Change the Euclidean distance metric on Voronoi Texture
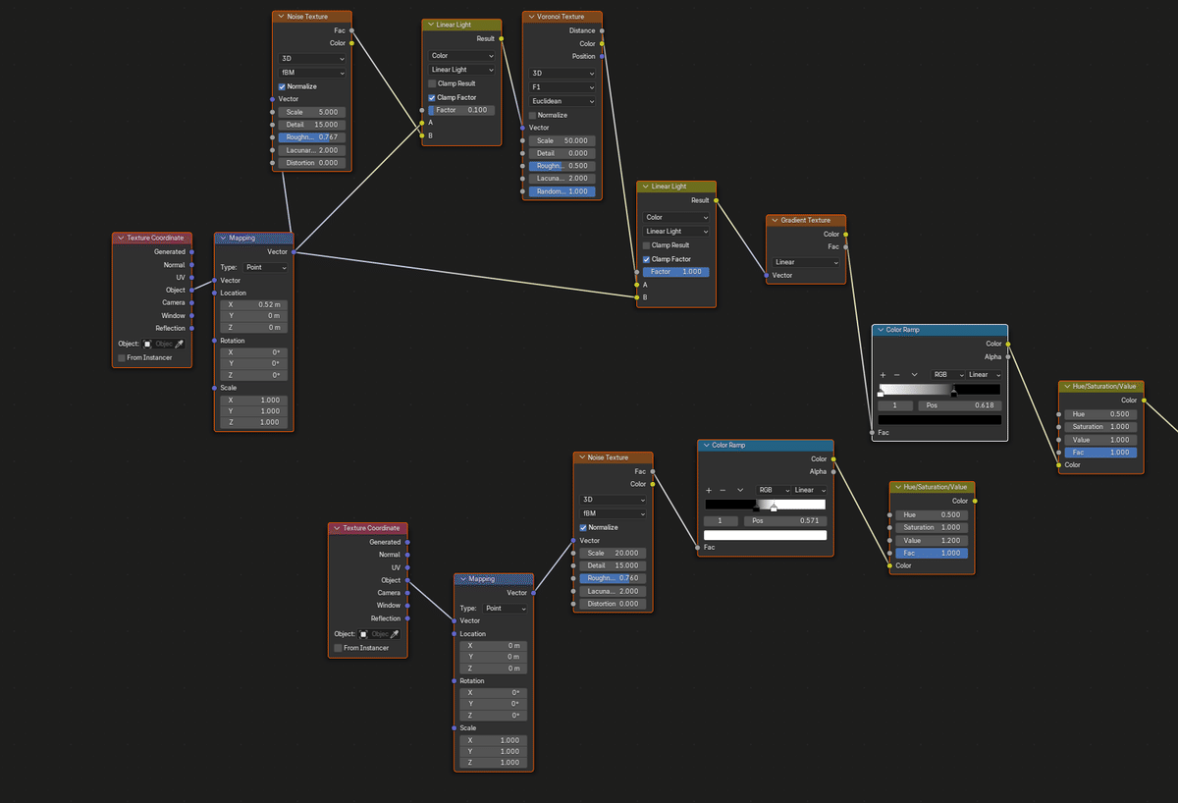Viewport: 1178px width, 803px height. click(x=562, y=100)
